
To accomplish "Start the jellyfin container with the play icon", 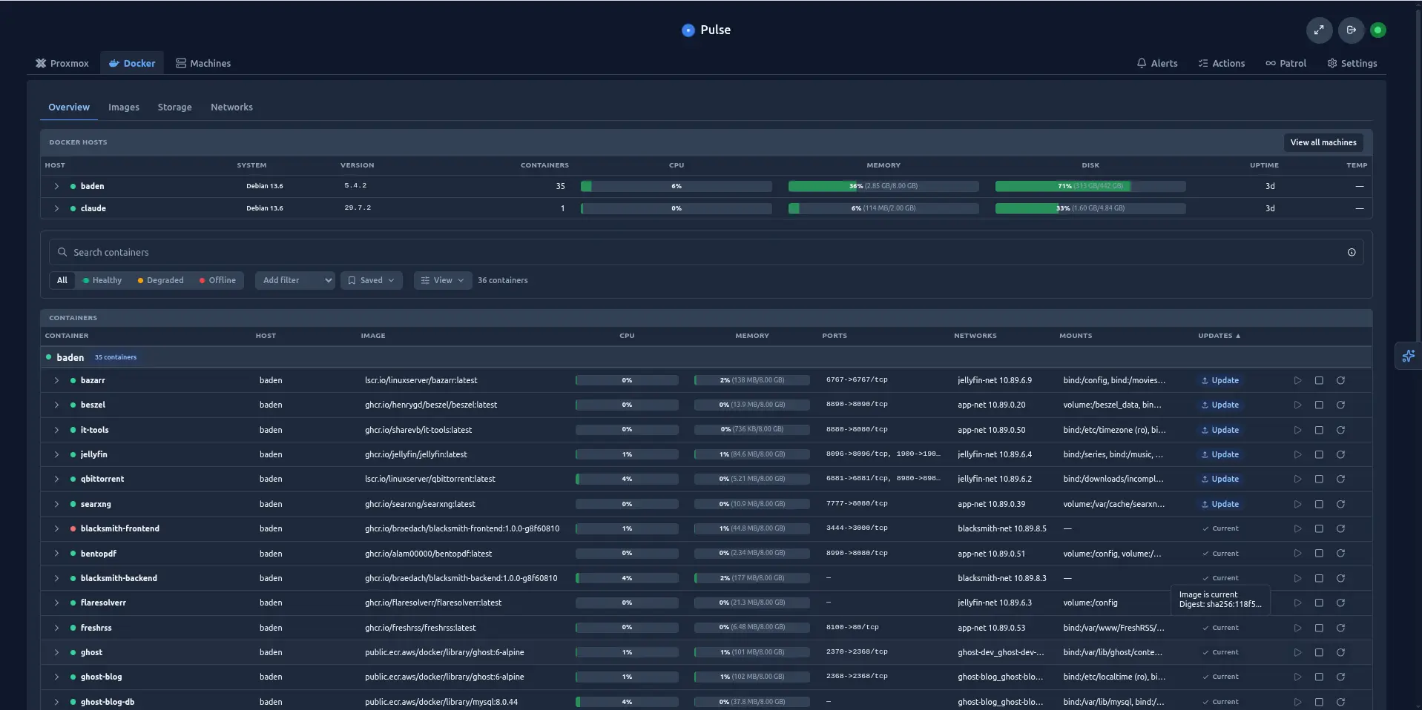I will tap(1297, 455).
